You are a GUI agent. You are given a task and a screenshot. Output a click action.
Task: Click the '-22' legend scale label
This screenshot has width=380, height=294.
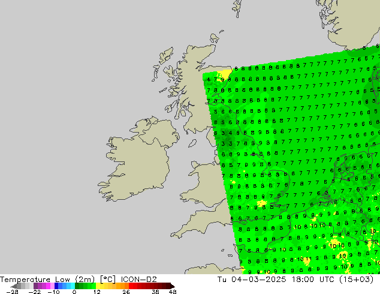point(35,292)
